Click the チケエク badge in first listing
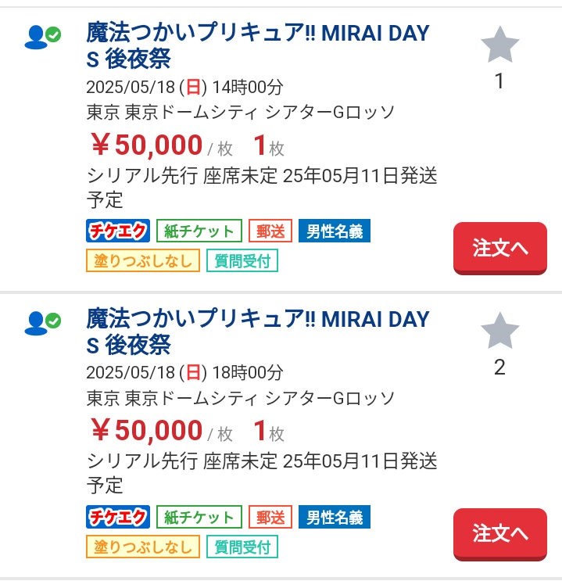Screen dimensions: 562x588 [x=118, y=231]
